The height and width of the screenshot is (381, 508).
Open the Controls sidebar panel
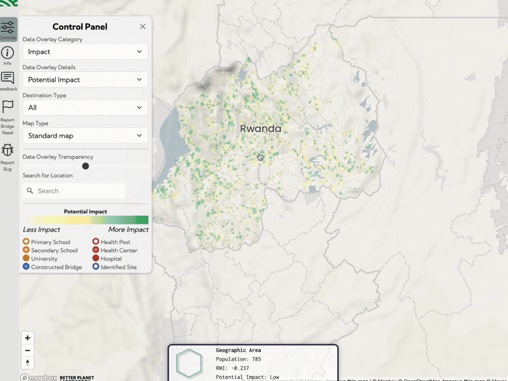[8, 30]
